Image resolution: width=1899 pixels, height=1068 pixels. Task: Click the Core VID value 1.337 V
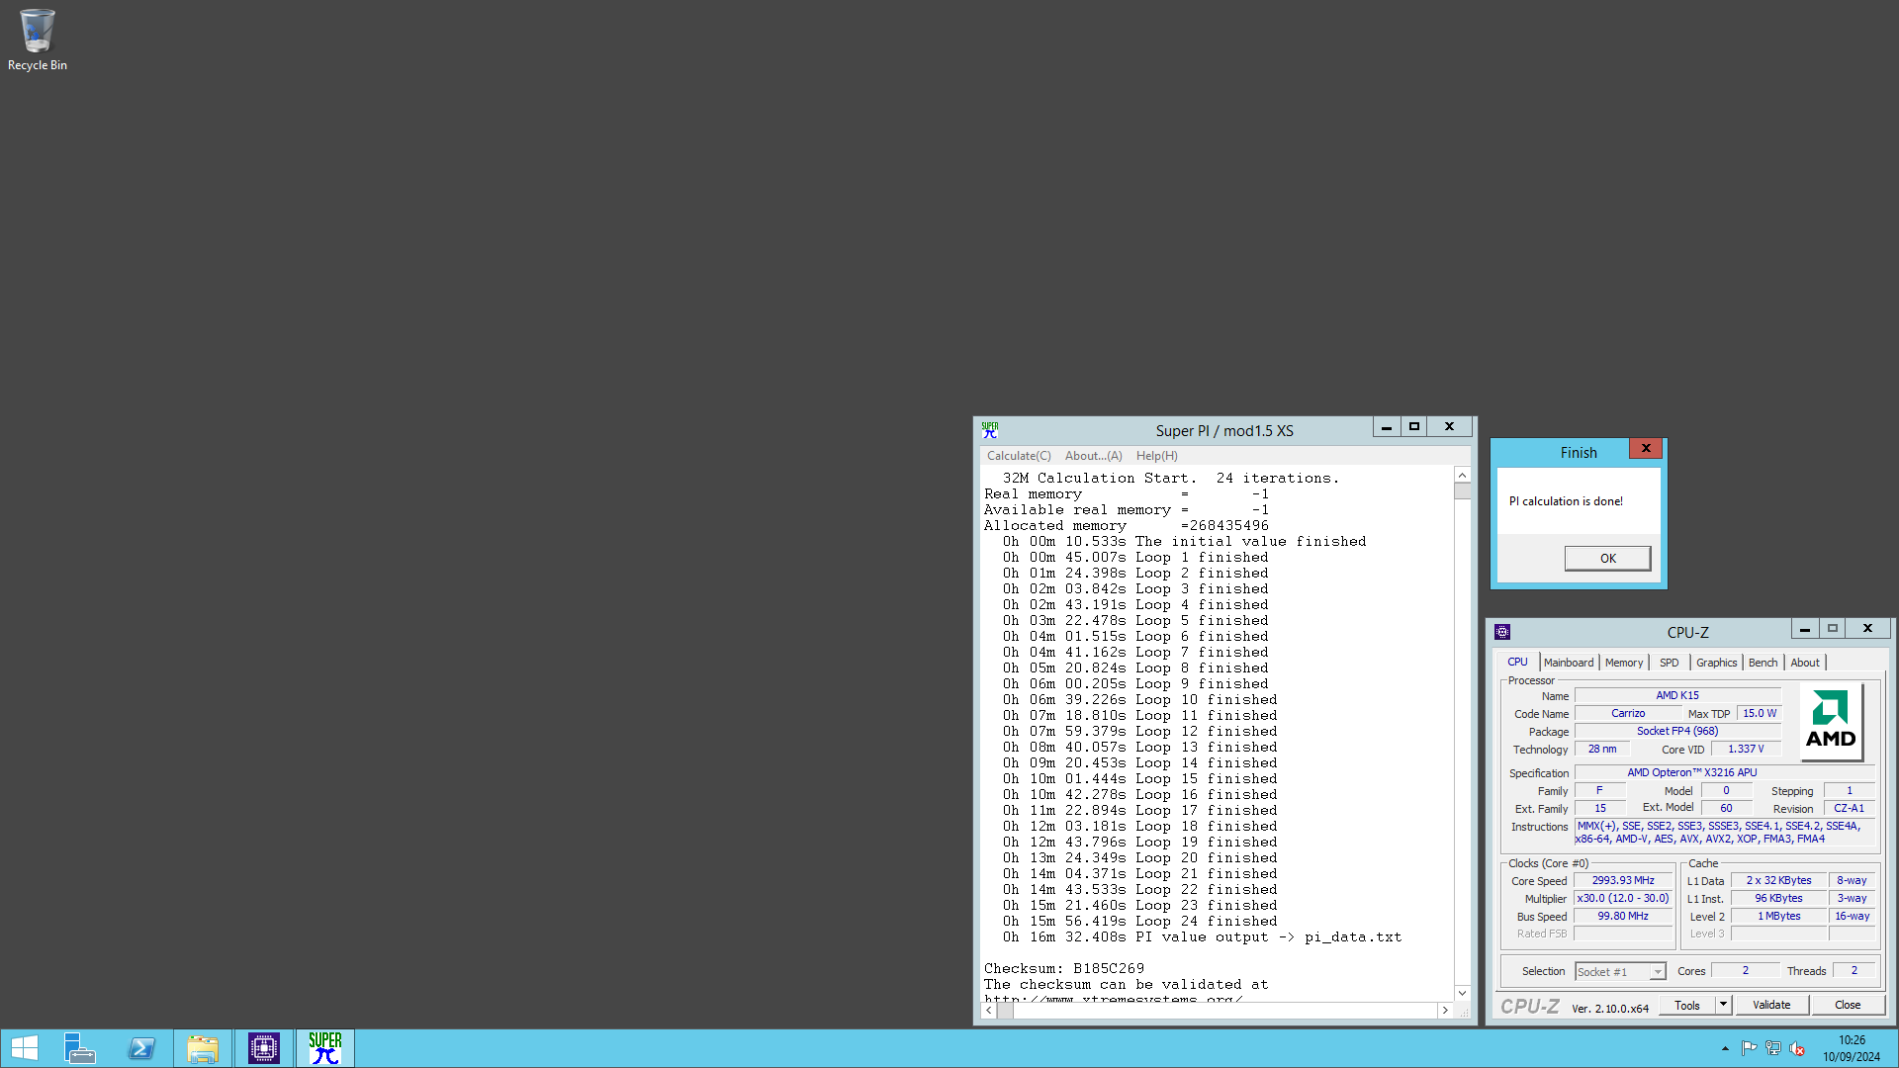(1746, 749)
